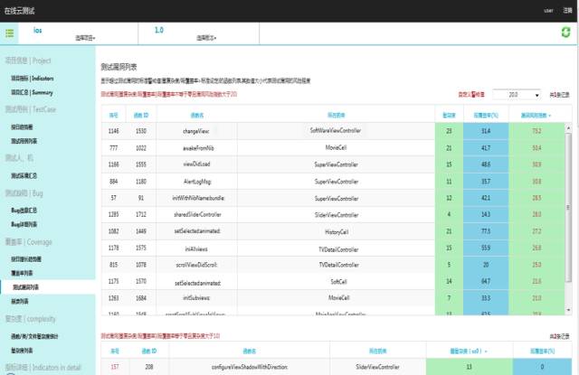Click the 1530 function ID cell
The image size is (579, 375).
click(141, 131)
